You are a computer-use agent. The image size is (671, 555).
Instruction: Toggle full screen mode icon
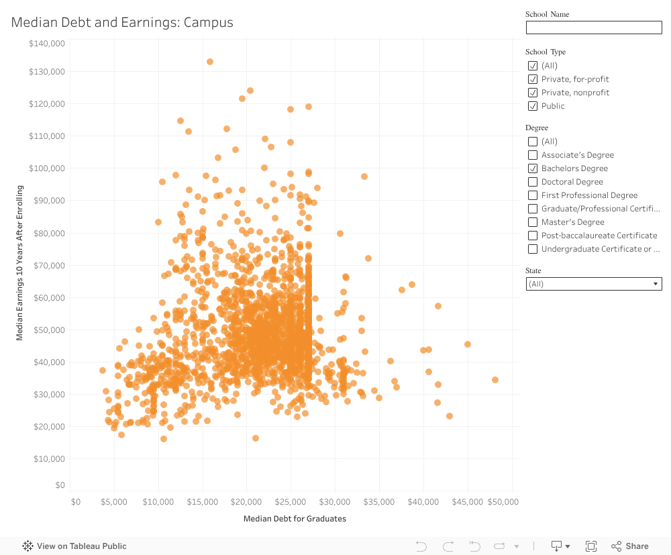[x=591, y=546]
